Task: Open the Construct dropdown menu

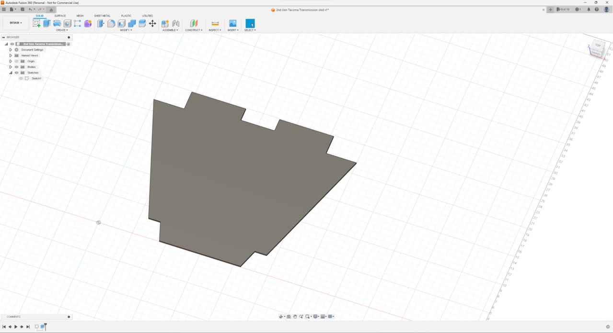Action: pos(194,30)
